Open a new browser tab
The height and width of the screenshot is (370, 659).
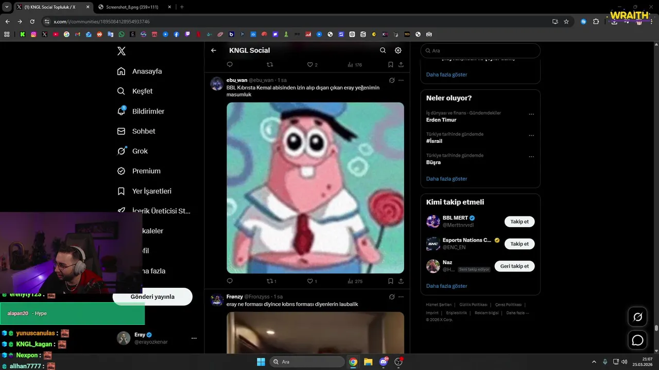[182, 7]
